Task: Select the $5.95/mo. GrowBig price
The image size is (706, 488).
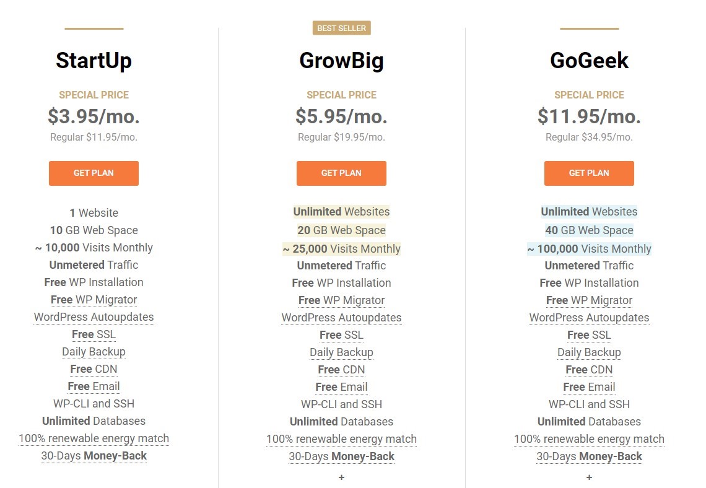Action: point(341,116)
